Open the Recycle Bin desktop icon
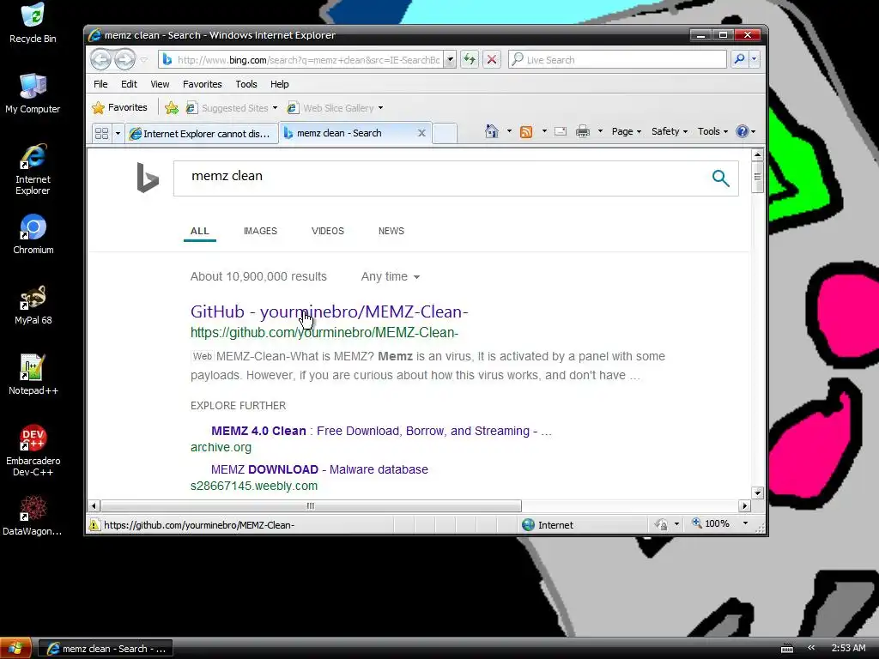 coord(33,23)
